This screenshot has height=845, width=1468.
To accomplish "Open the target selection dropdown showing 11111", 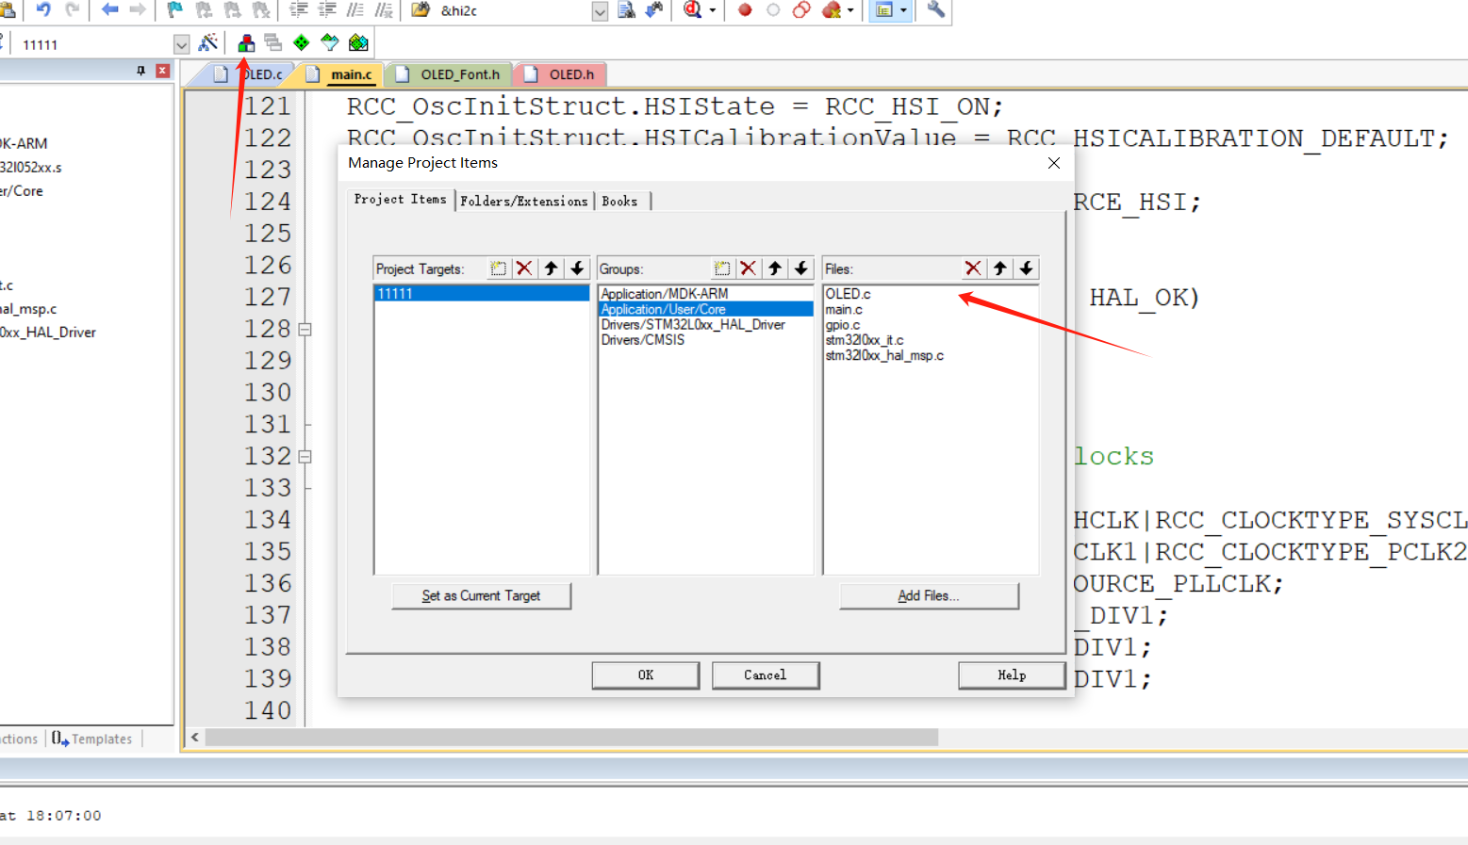I will 181,42.
